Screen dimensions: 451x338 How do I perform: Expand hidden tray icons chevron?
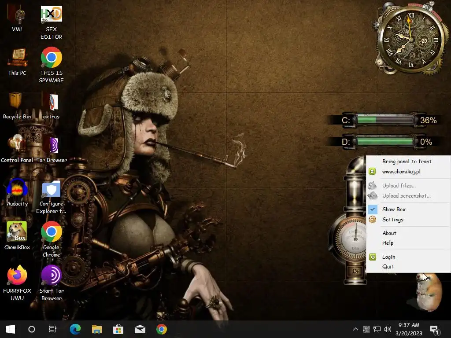click(x=355, y=329)
